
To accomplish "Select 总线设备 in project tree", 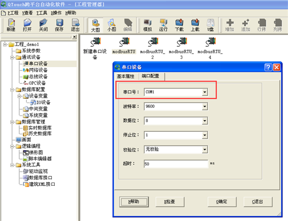I will (x=36, y=77).
